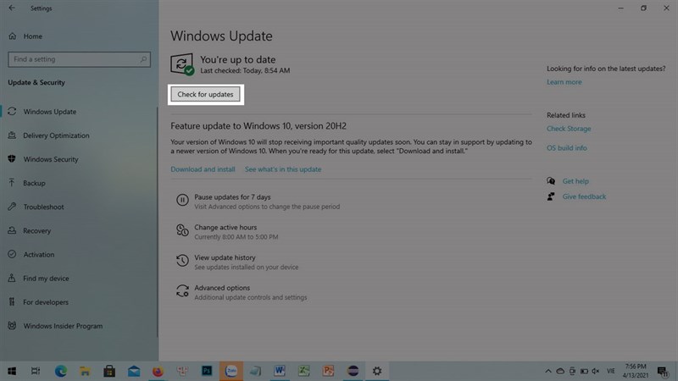The height and width of the screenshot is (381, 678).
Task: Open View update history
Action: tap(225, 257)
